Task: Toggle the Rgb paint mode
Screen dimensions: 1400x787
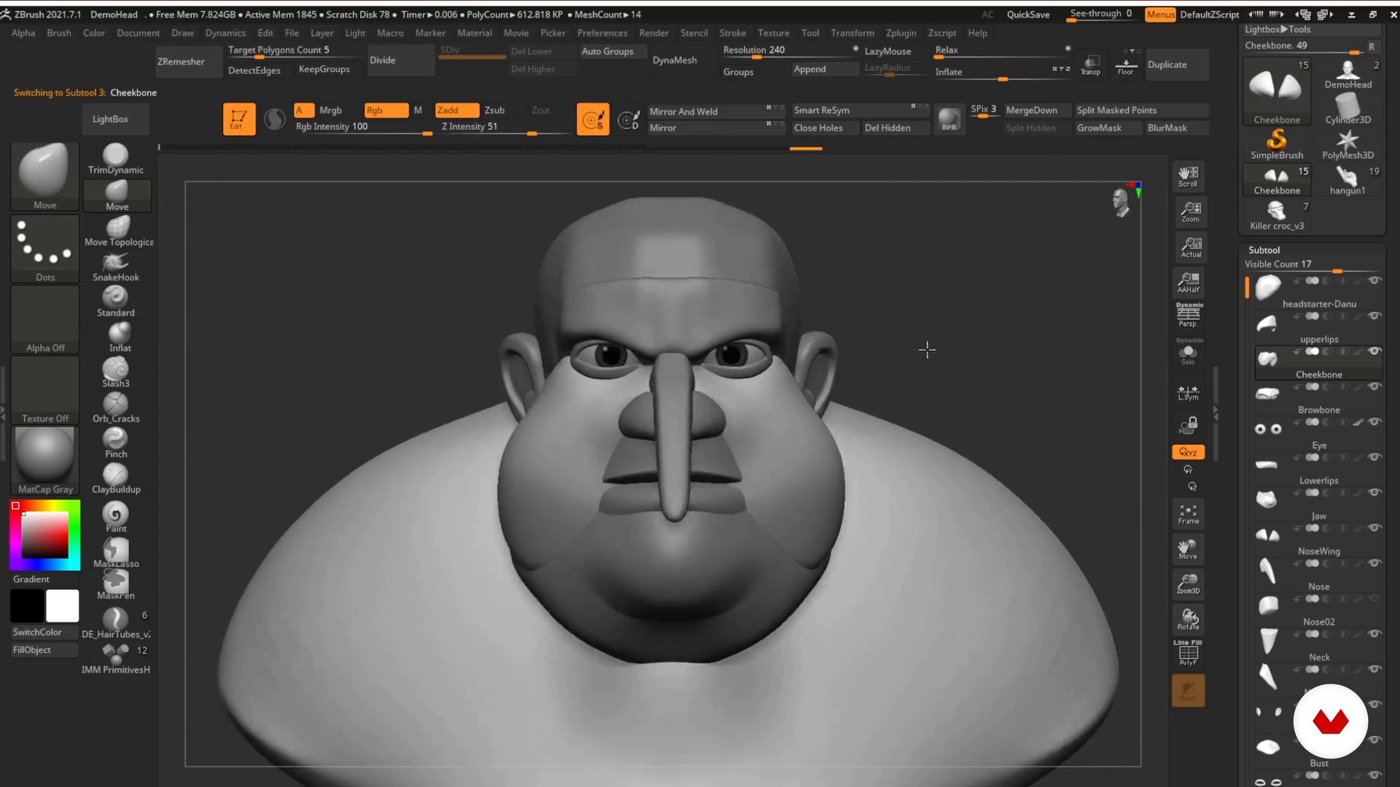Action: 386,110
